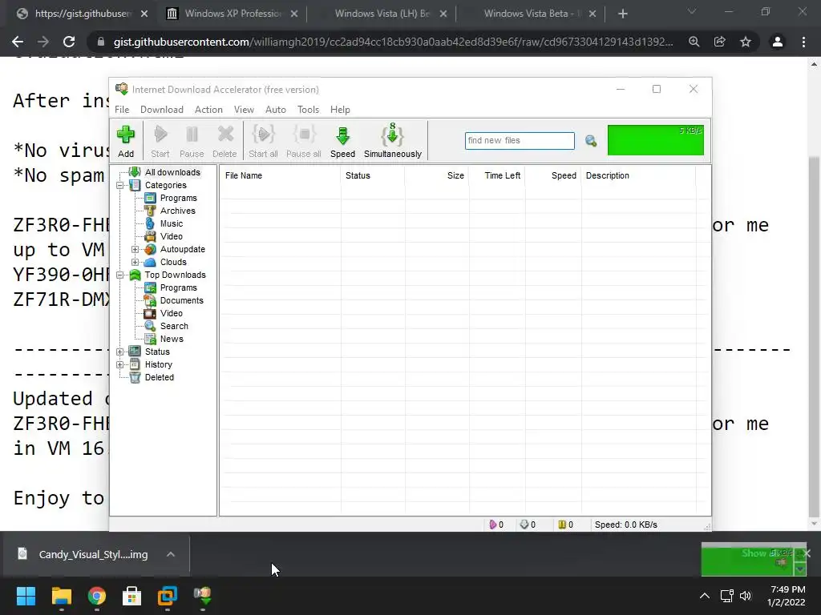Open File Explorer from the taskbar
Screen dimensions: 821x615
pyautogui.click(x=61, y=596)
